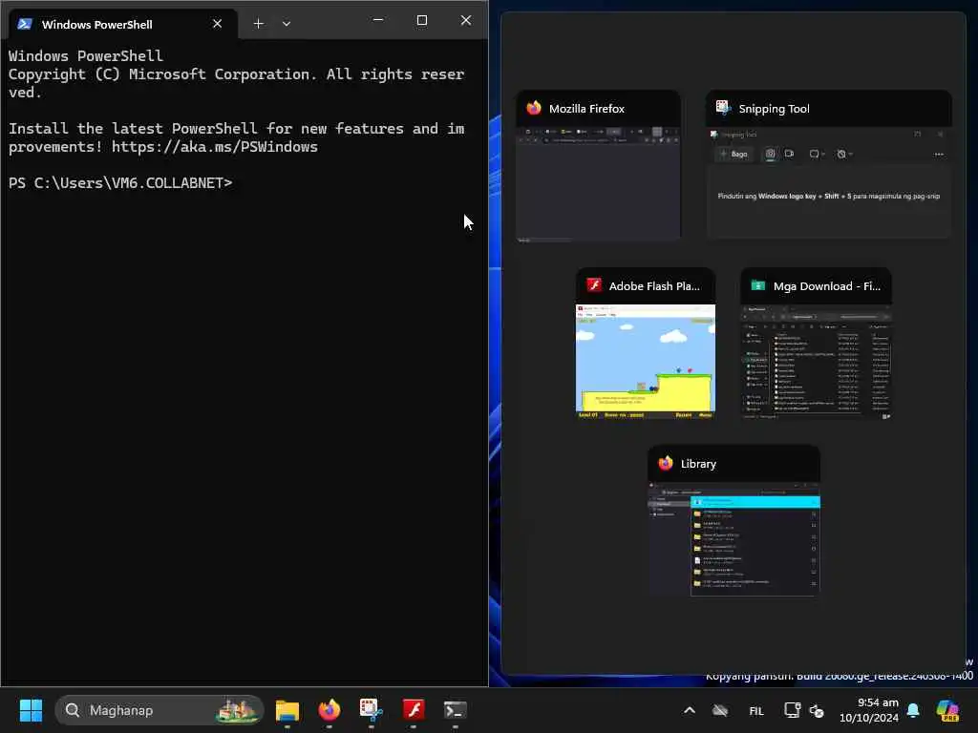Click the Firefox icon beside Library title
The height and width of the screenshot is (733, 978).
666,463
